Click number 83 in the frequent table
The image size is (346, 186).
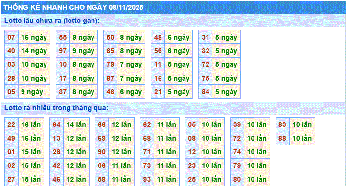click(x=282, y=124)
